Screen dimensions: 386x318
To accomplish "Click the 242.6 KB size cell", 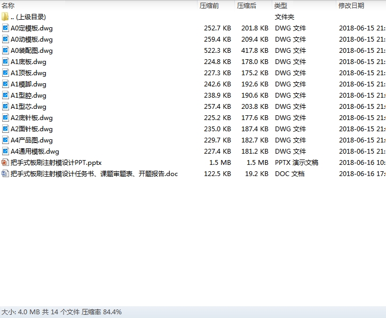I will point(217,84).
